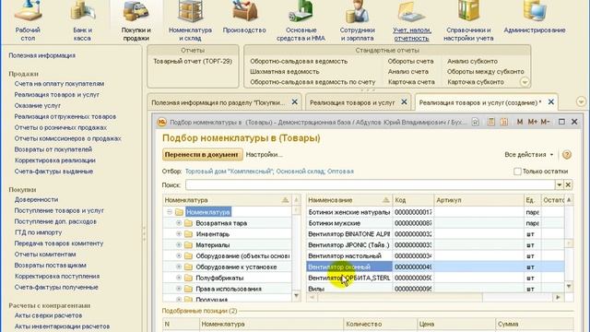The image size is (590, 332).
Task: Open Основные средства и НМА section
Action: (301, 20)
